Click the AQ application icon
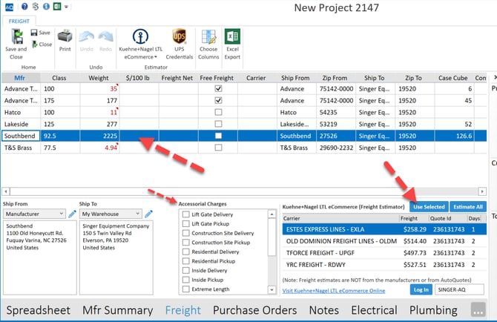This screenshot has width=497, height=322. 10,7
